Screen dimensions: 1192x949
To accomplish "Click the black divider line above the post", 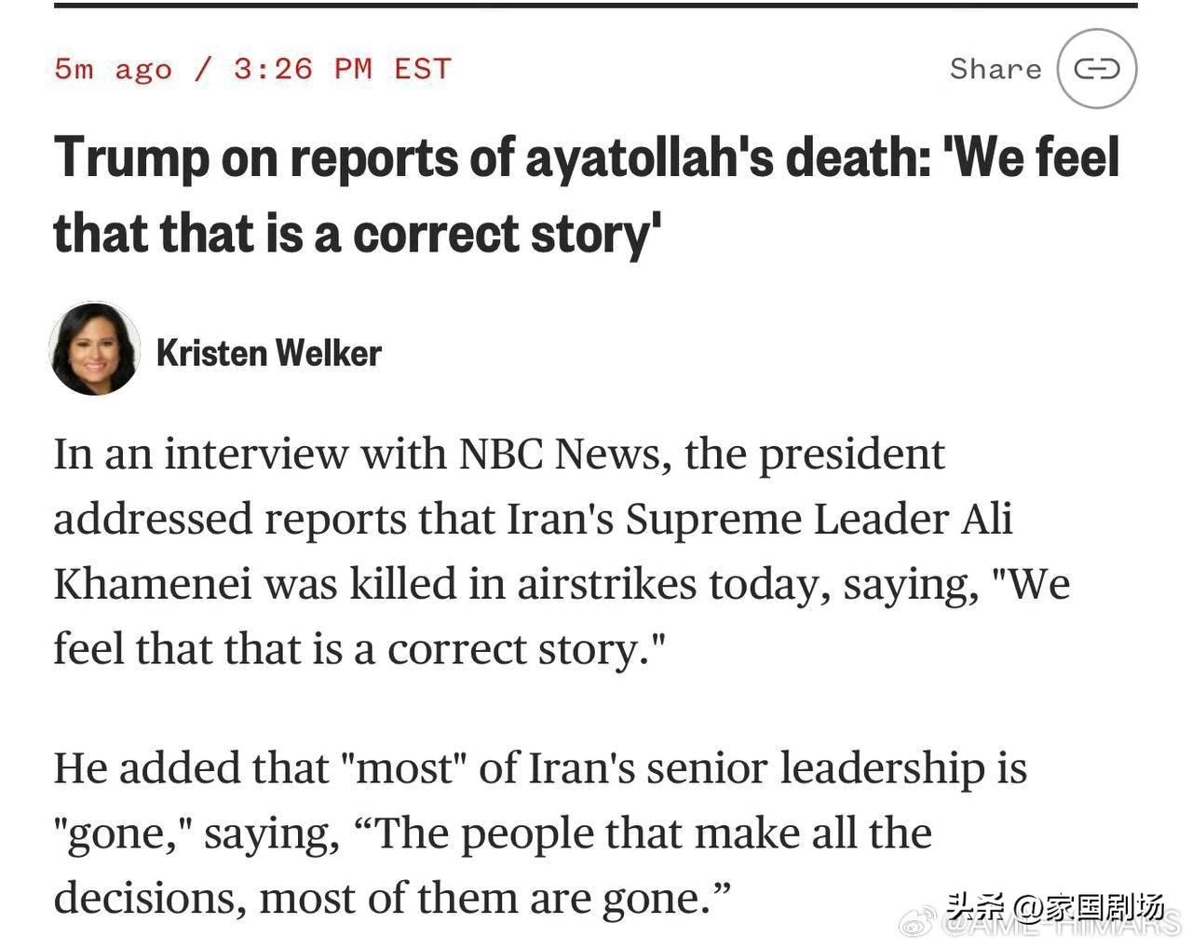I will click(596, 6).
